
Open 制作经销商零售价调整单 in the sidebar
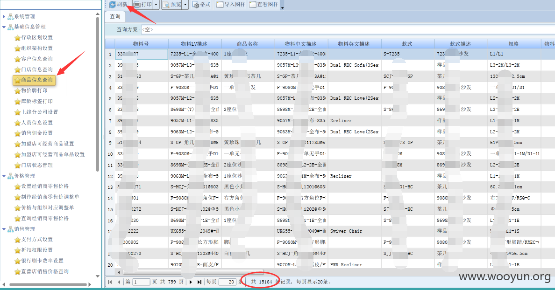[50, 197]
